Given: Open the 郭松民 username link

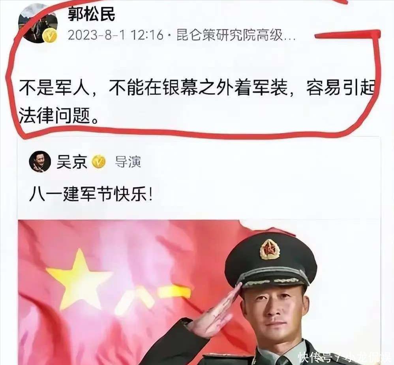Looking at the screenshot, I should click(92, 14).
